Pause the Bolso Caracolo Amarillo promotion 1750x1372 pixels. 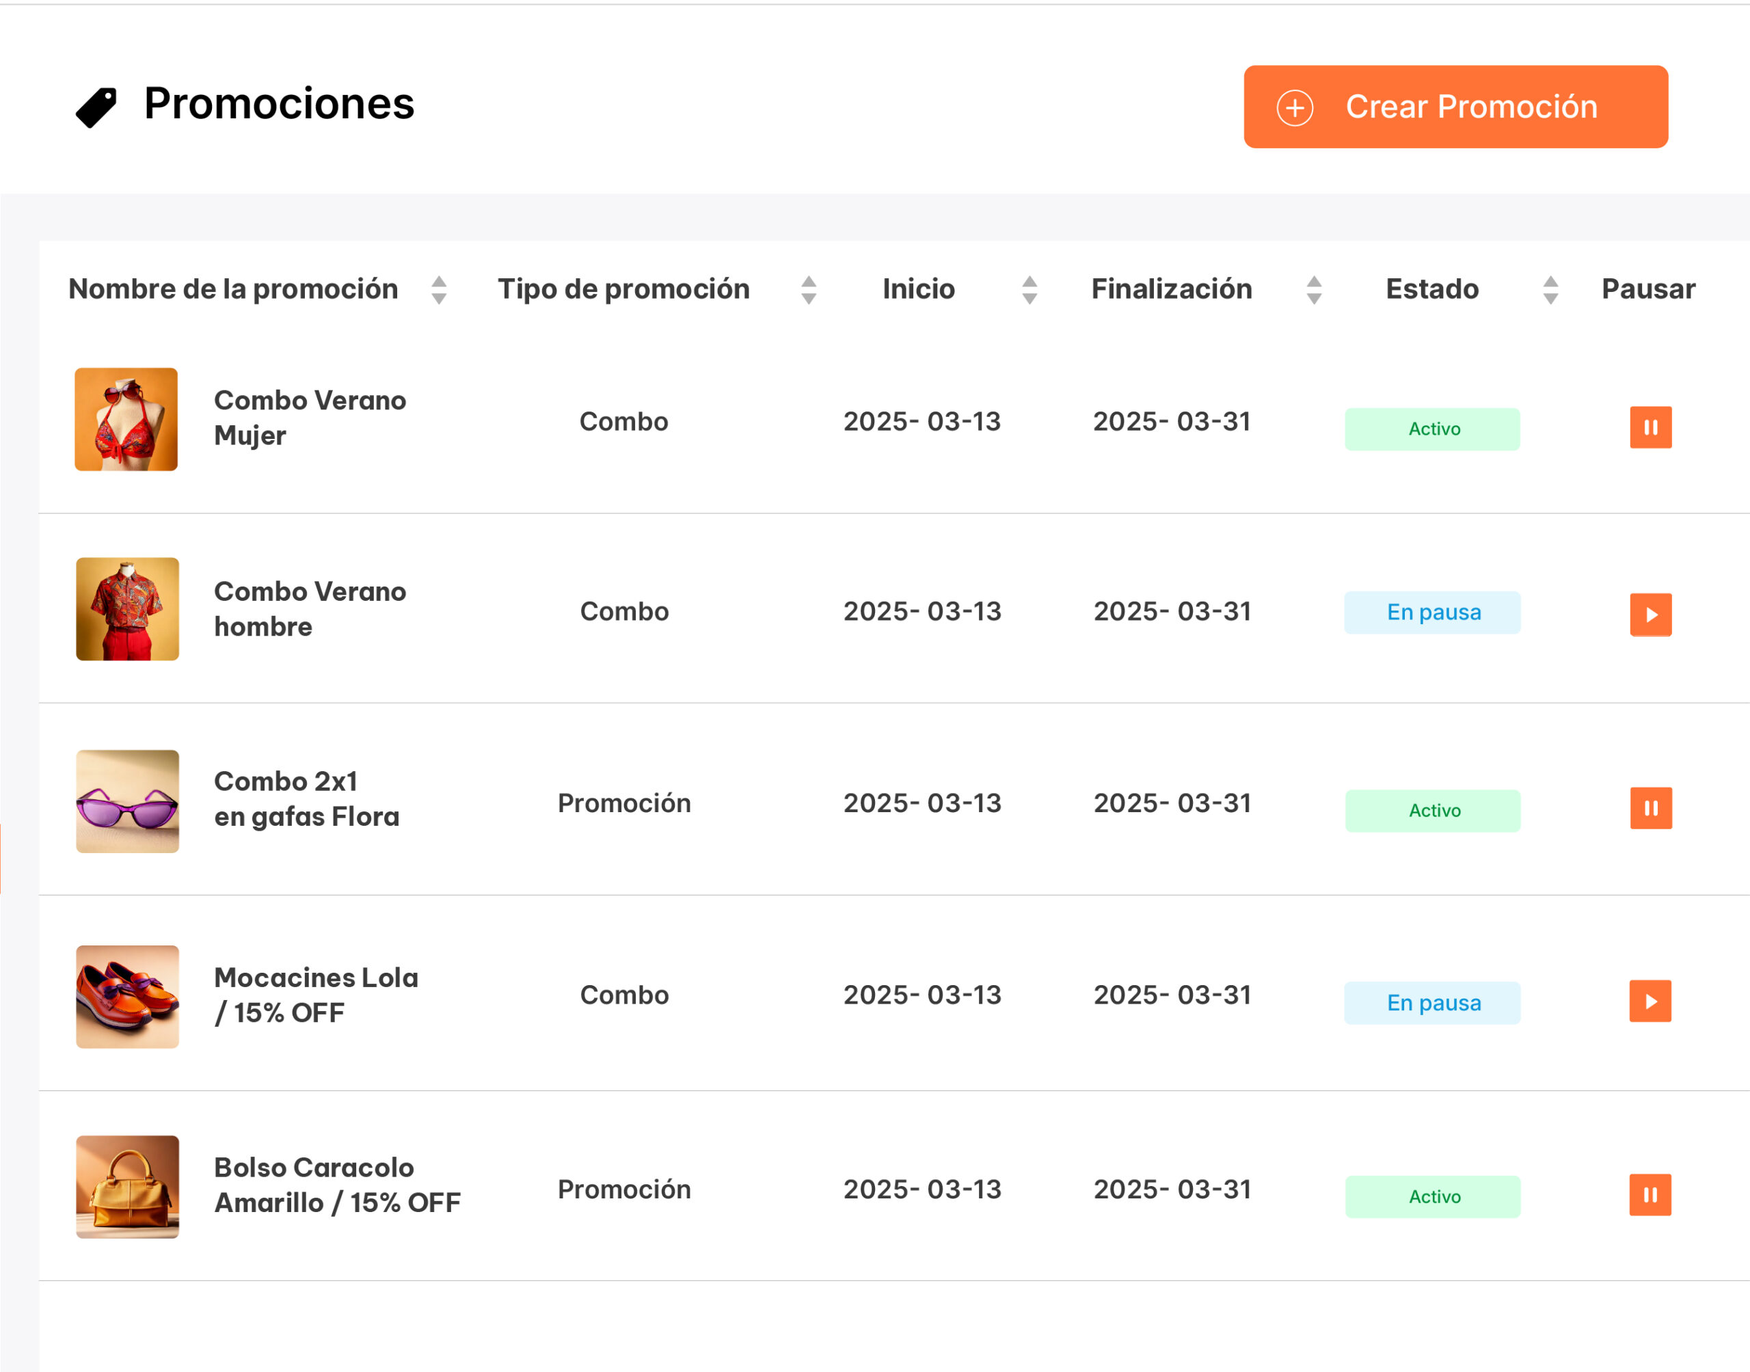(x=1650, y=1195)
